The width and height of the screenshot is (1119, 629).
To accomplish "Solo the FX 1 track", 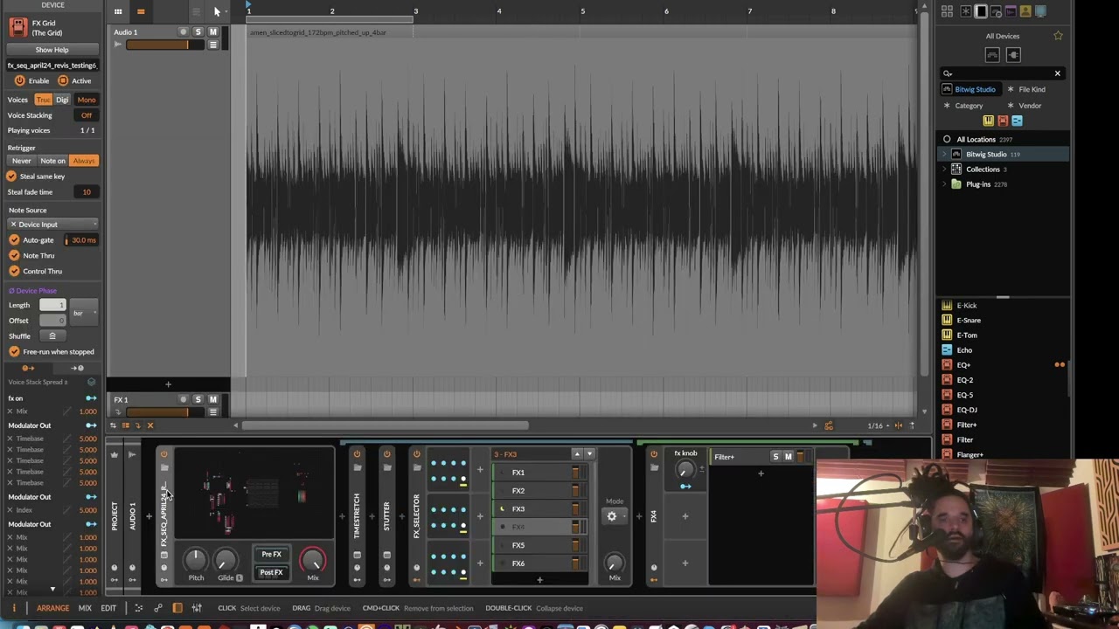I will 198,399.
